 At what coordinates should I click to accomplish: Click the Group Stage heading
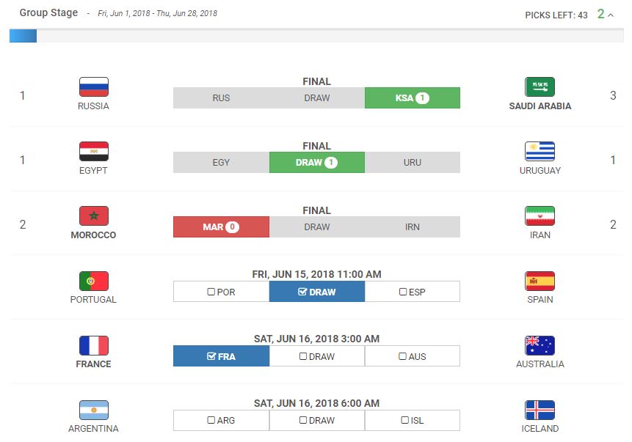(48, 13)
